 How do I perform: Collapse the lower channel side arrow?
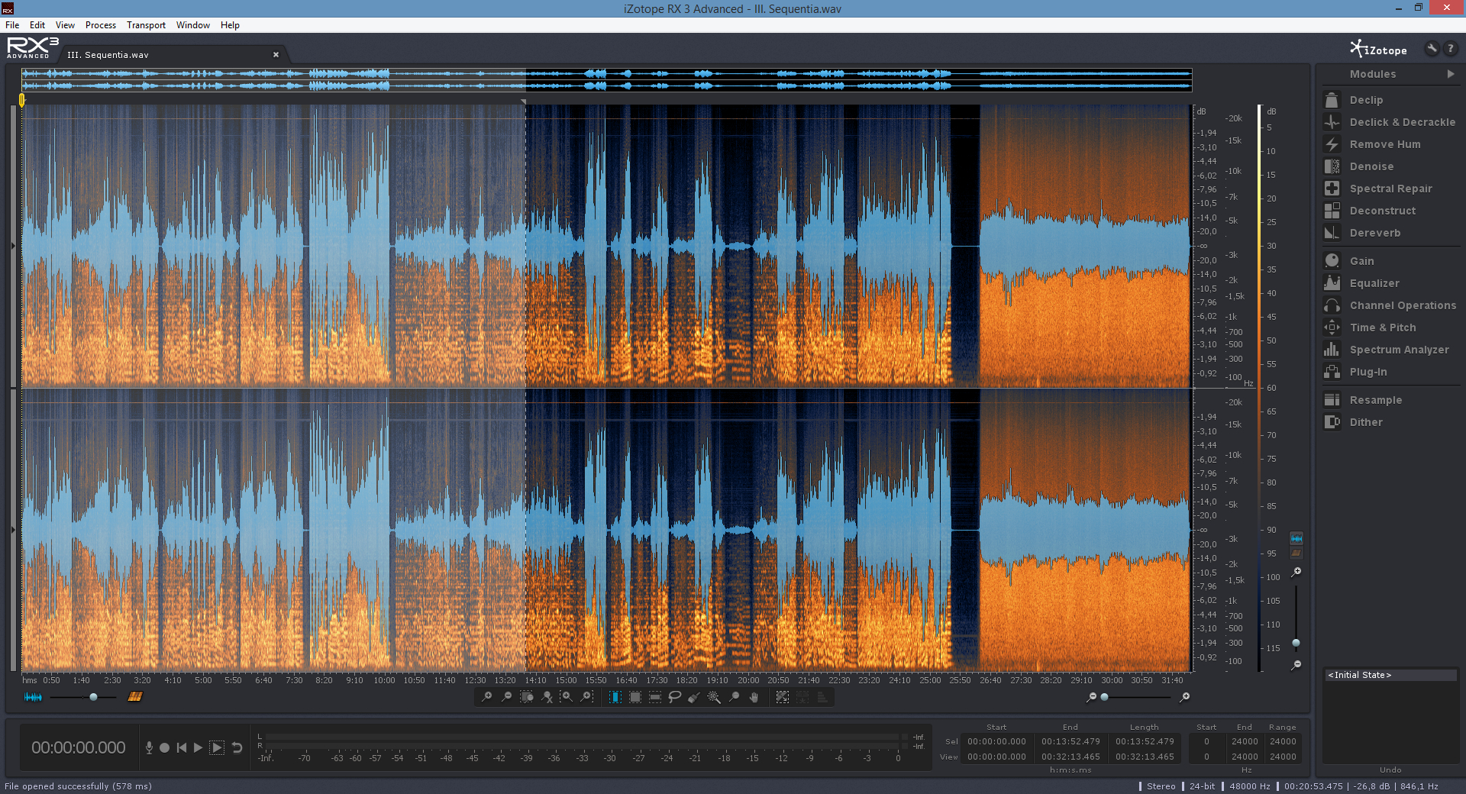point(13,530)
